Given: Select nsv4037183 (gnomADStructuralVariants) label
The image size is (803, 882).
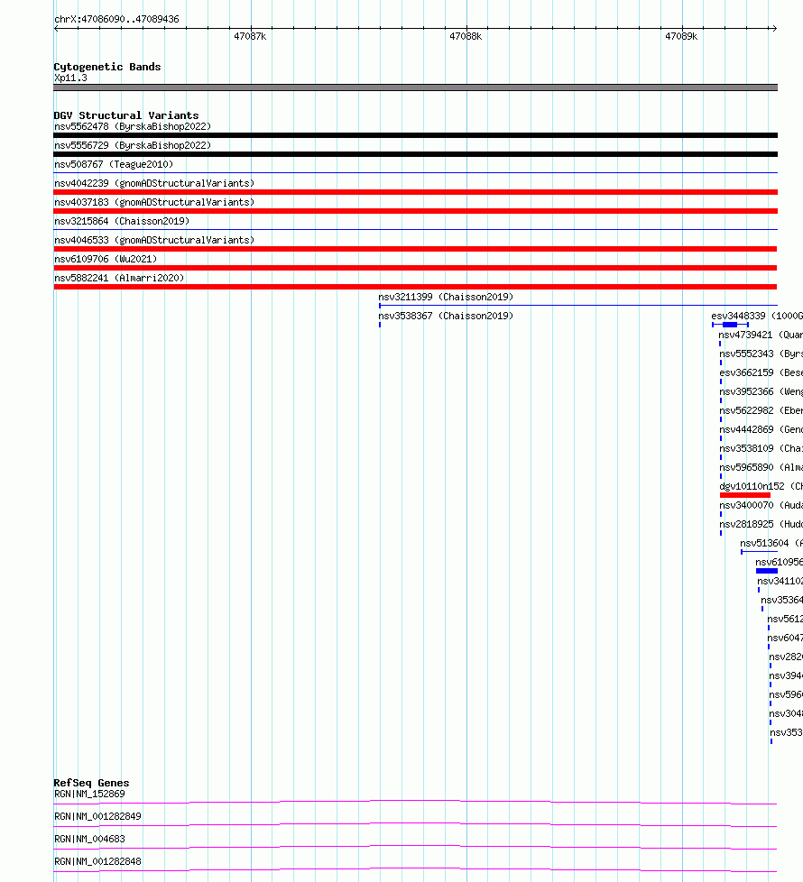Looking at the screenshot, I should coord(154,203).
